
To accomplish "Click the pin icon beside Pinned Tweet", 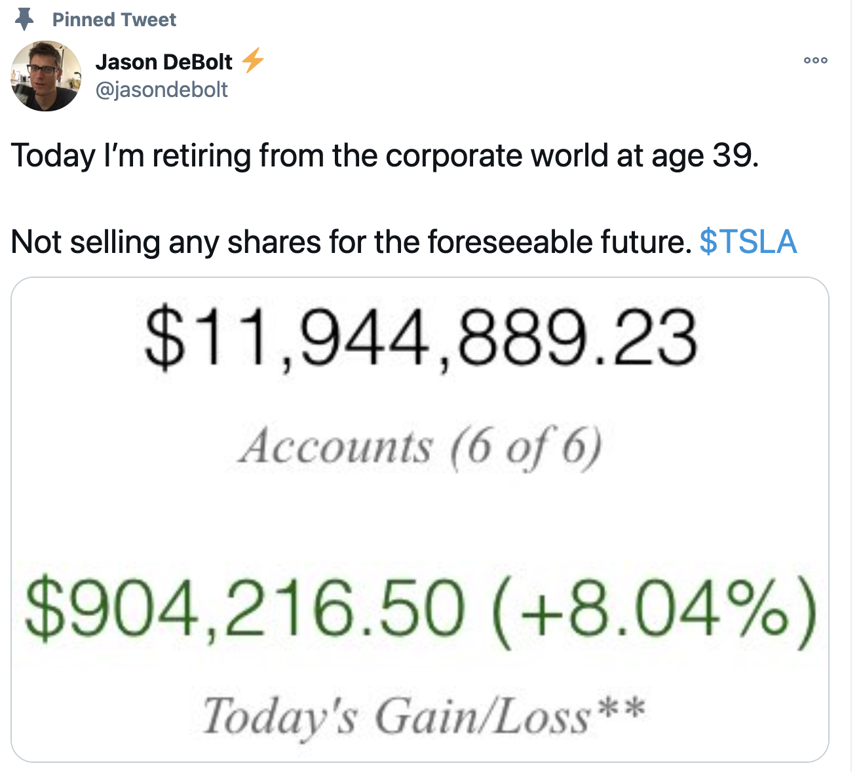I will 24,20.
